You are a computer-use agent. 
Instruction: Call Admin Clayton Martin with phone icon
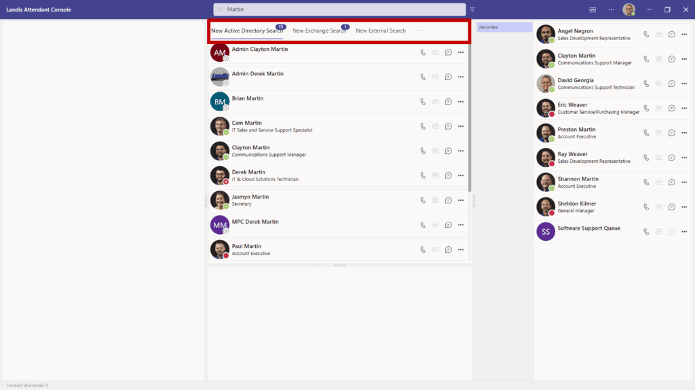coord(423,52)
